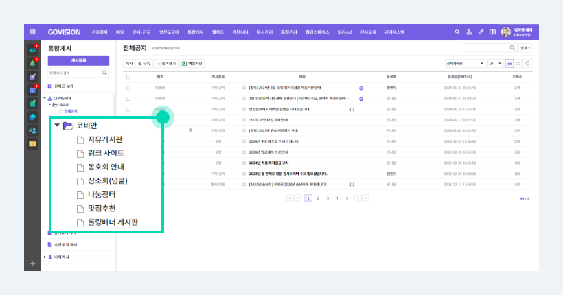Collapse the 코비안 folder arrow
This screenshot has height=295, width=563.
coord(57,126)
